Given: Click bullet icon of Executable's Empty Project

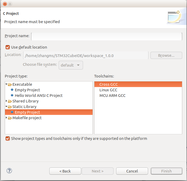Looking at the screenshot, I should point(12,90).
